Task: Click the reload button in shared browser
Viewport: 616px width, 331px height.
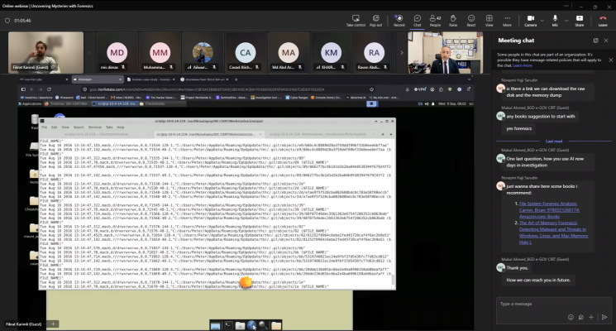Action: (49, 89)
